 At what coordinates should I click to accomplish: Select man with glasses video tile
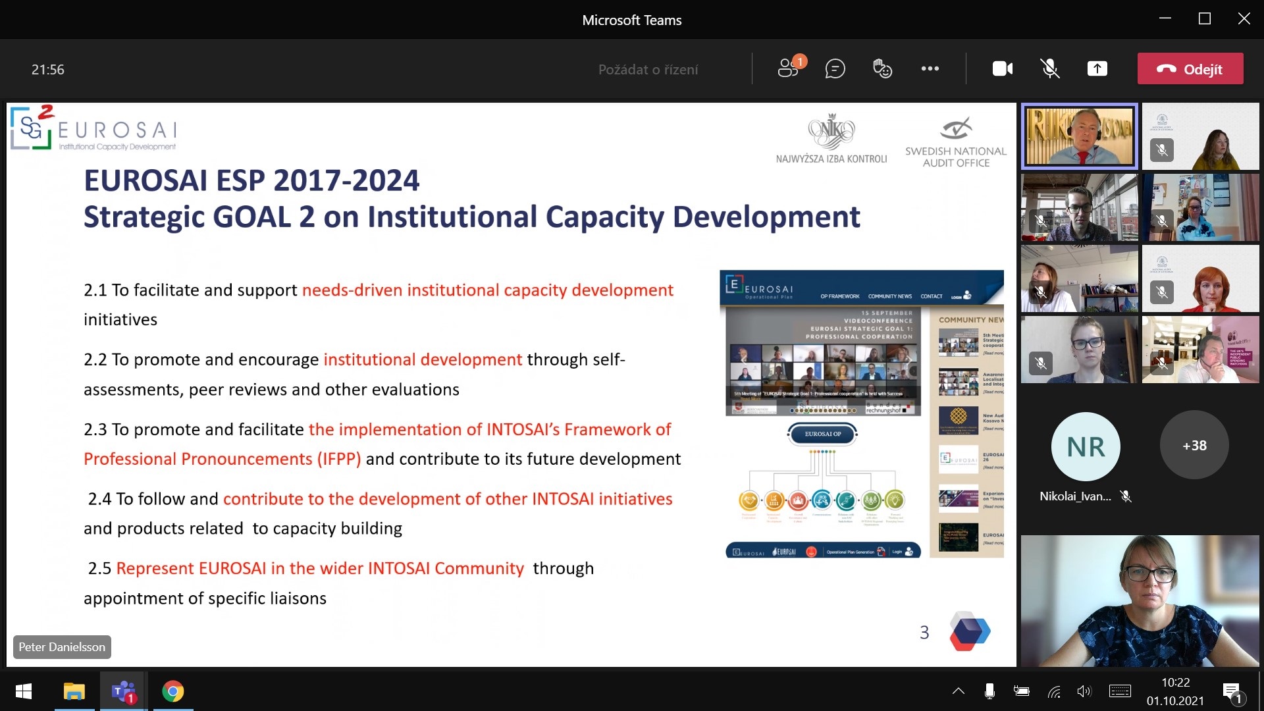(1080, 207)
